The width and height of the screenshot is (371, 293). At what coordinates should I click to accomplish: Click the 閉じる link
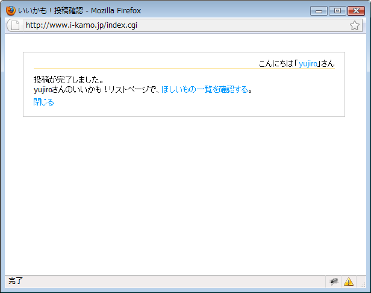44,102
